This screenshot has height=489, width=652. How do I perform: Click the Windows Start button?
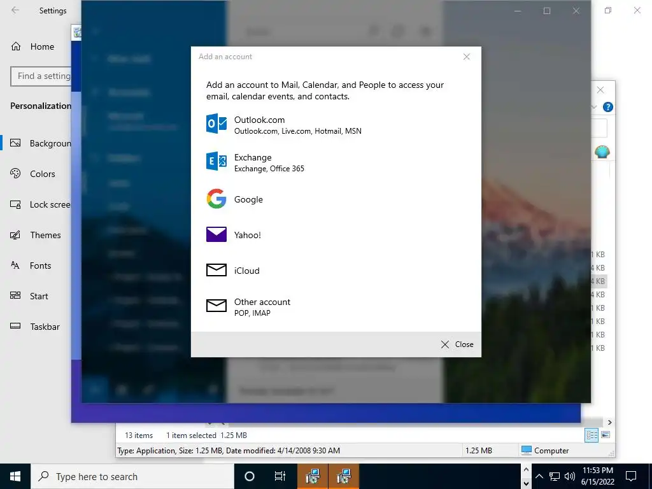pyautogui.click(x=15, y=476)
